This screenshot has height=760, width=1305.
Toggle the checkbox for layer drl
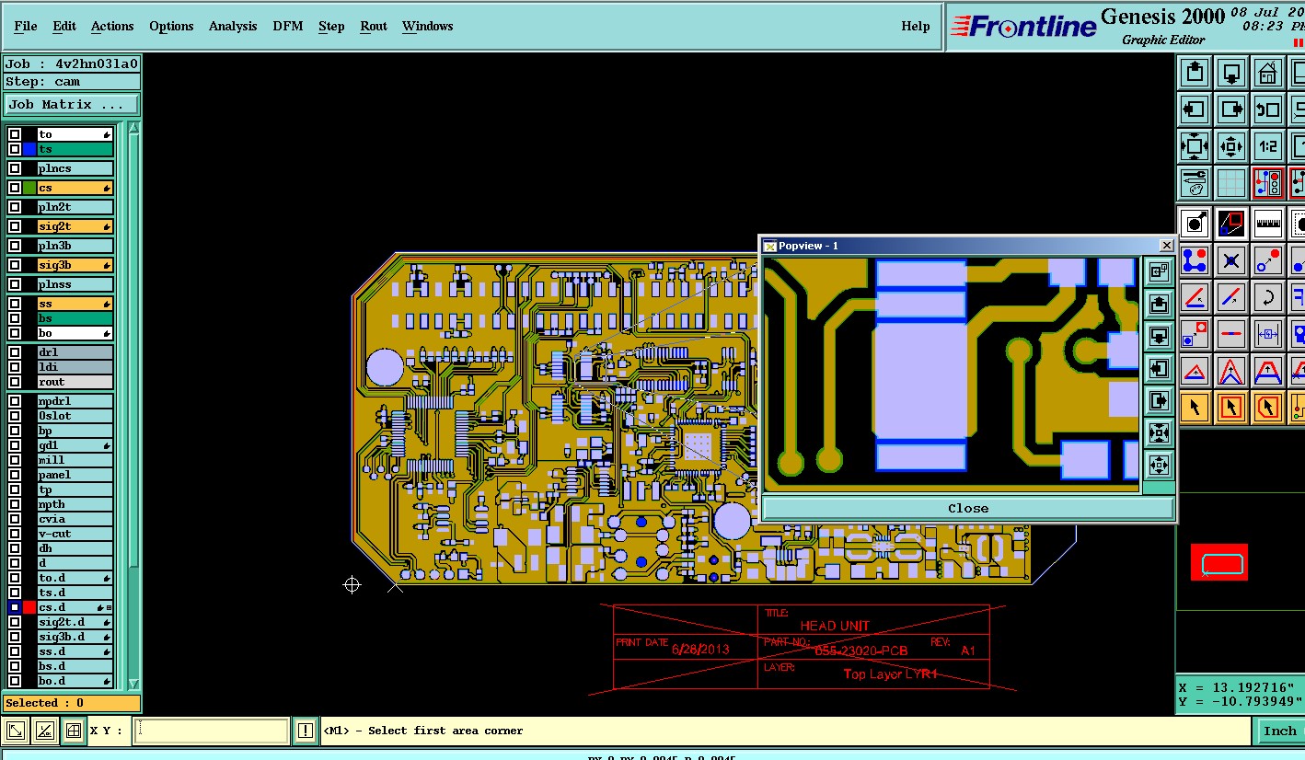pos(15,352)
